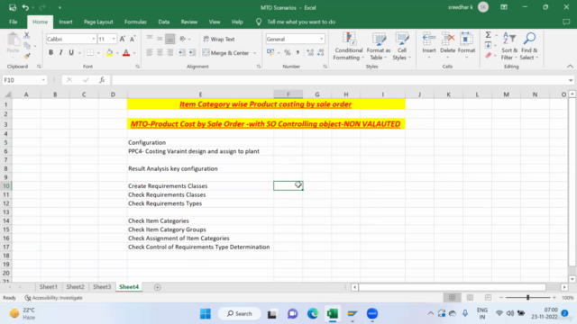
Task: Switch to Page Break Preview icon
Action: (x=488, y=298)
